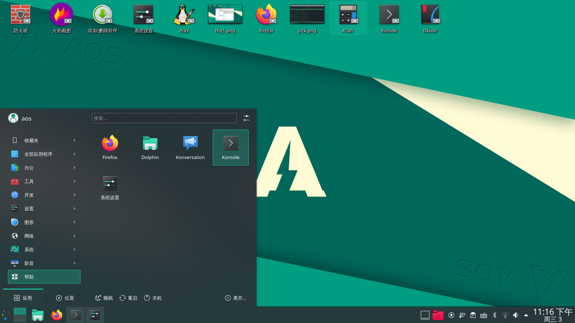Open Firefox from the application menu favorites
575x323 pixels.
pos(110,147)
